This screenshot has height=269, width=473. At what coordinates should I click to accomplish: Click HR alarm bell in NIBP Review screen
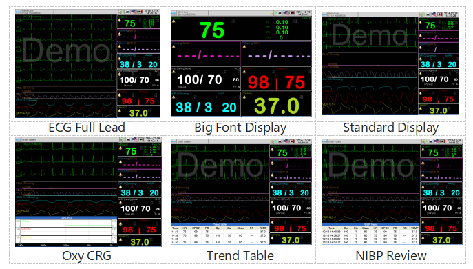(x=423, y=150)
